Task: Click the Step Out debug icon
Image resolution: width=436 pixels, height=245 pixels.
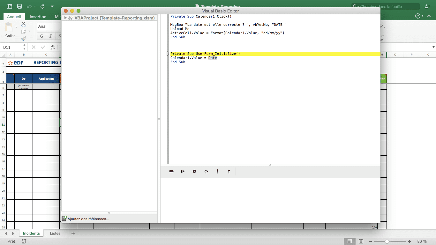Action: 229,172
